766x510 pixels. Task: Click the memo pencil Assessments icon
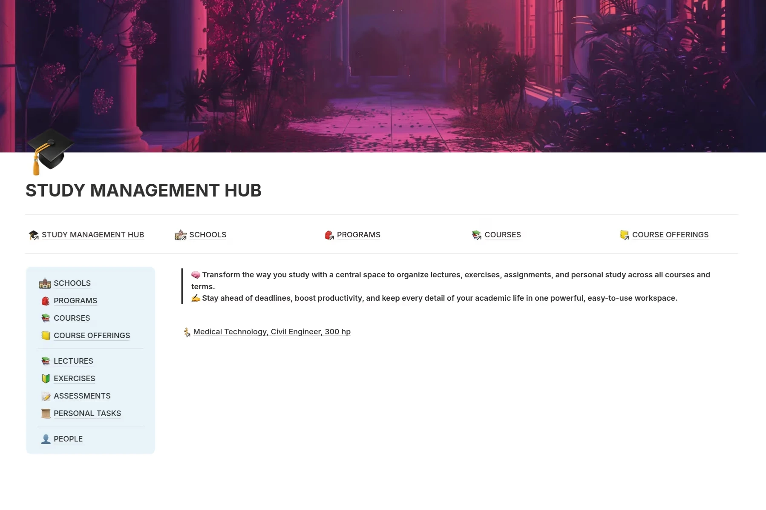(46, 396)
